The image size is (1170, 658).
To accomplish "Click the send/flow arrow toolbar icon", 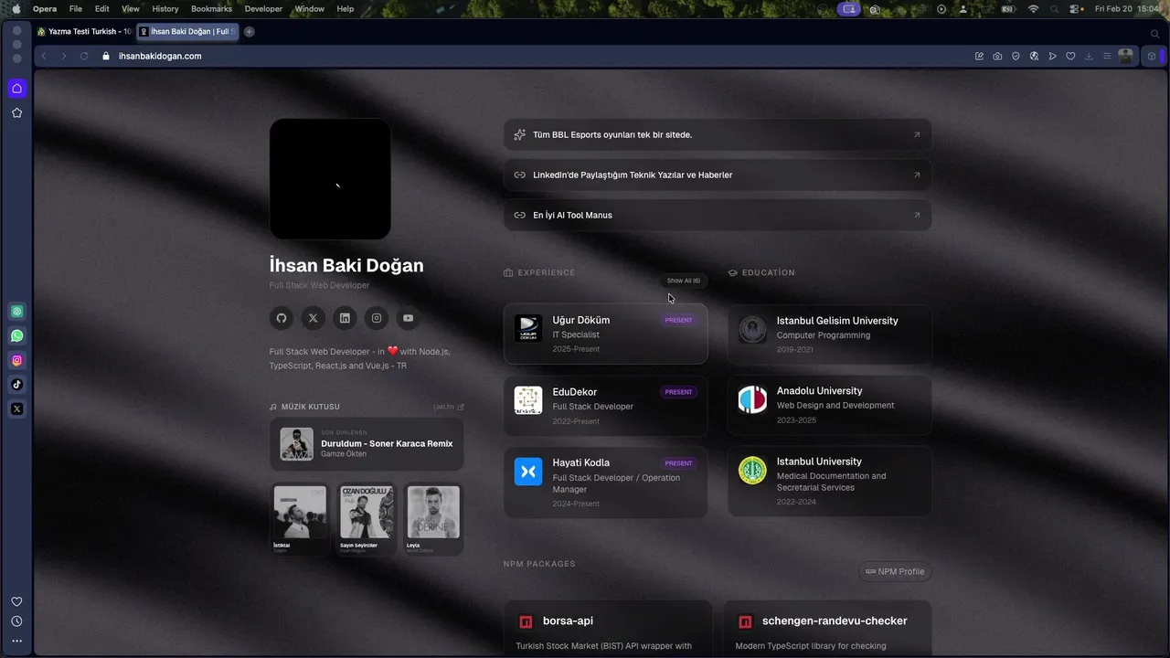I will pos(1052,56).
